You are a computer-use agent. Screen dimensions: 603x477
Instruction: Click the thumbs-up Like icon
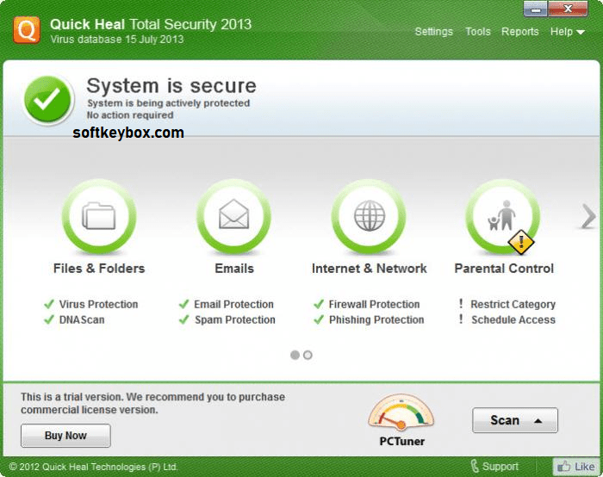(564, 467)
